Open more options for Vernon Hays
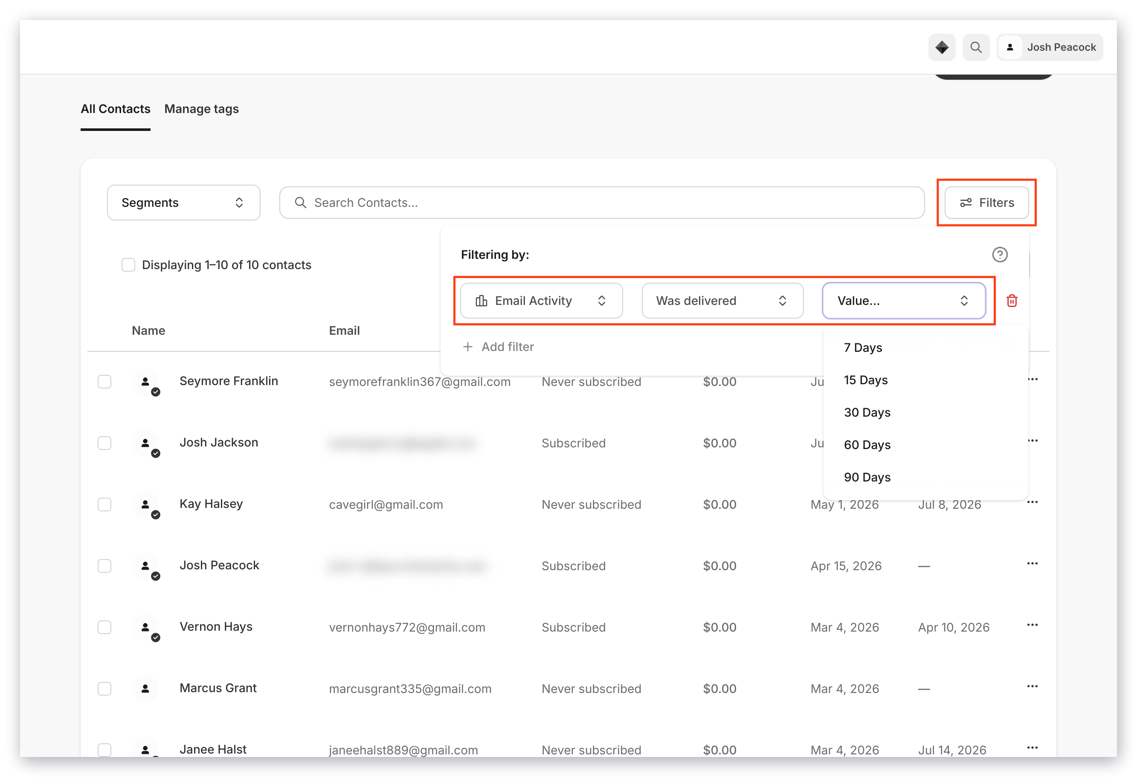 pos(1033,625)
